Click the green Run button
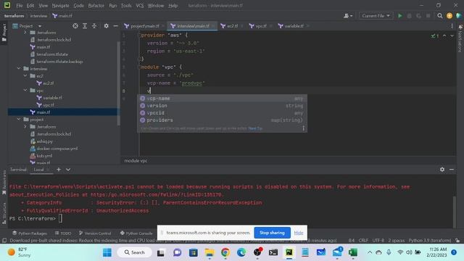This screenshot has height=261, width=464. point(399,16)
